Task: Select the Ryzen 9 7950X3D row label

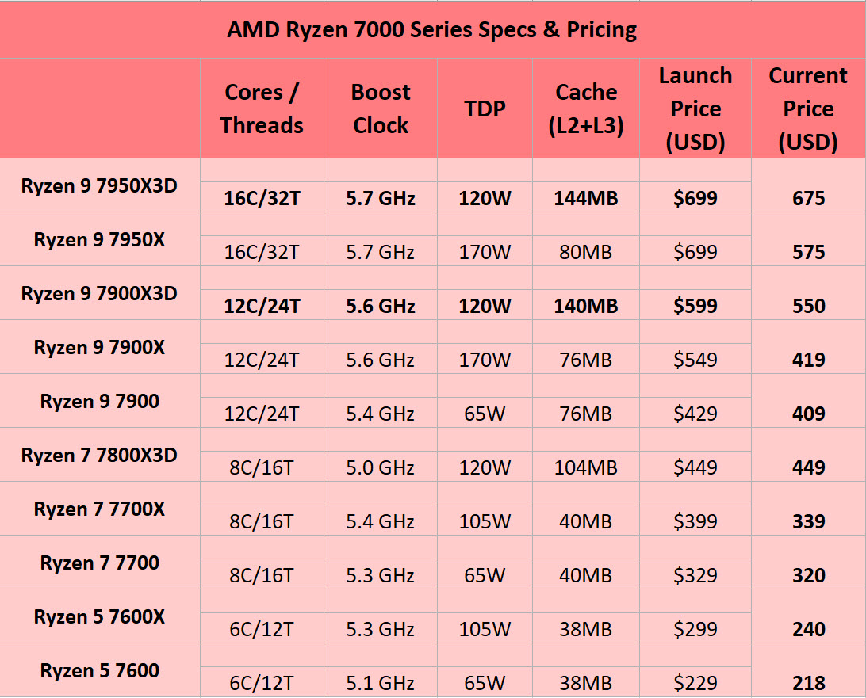Action: click(x=99, y=186)
